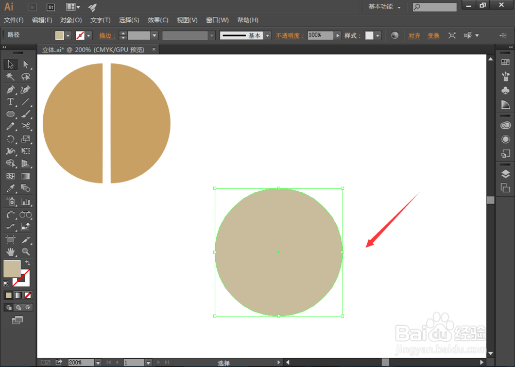Set paint mode to Gradient

(19, 295)
